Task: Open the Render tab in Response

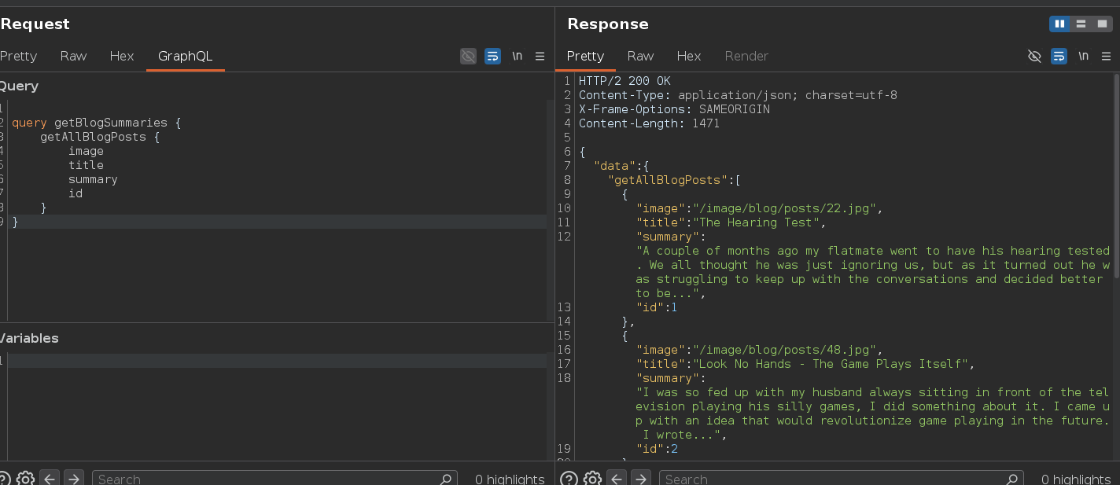Action: (746, 56)
